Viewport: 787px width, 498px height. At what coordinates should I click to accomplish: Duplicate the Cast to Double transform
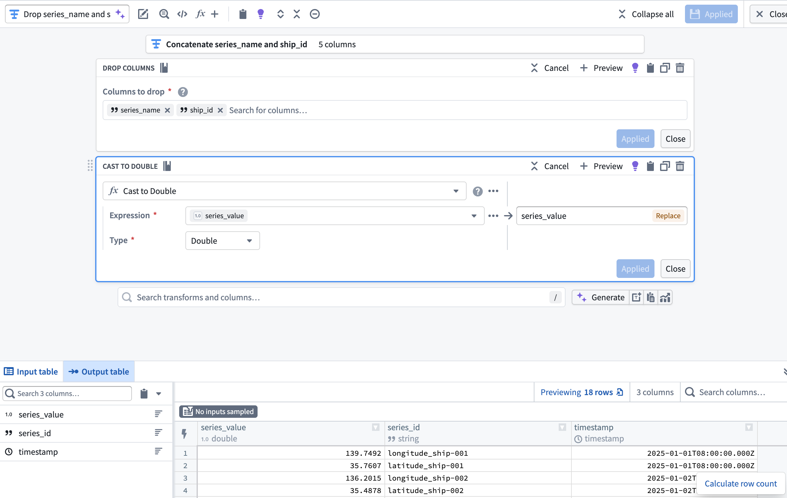665,166
